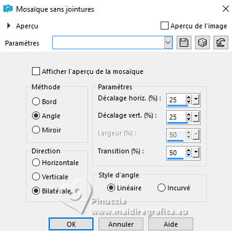232x231 pixels.
Task: Decrease Transition value with down spinner arrow
Action: coord(188,155)
